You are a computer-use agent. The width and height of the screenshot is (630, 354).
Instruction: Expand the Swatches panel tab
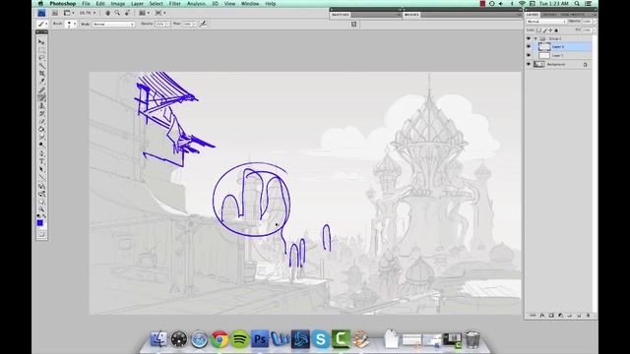(341, 15)
